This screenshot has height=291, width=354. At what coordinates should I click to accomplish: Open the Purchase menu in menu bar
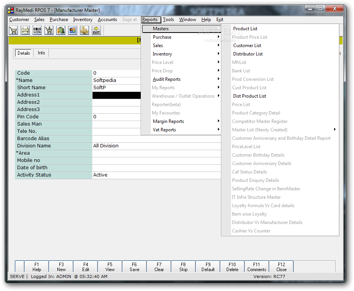59,20
